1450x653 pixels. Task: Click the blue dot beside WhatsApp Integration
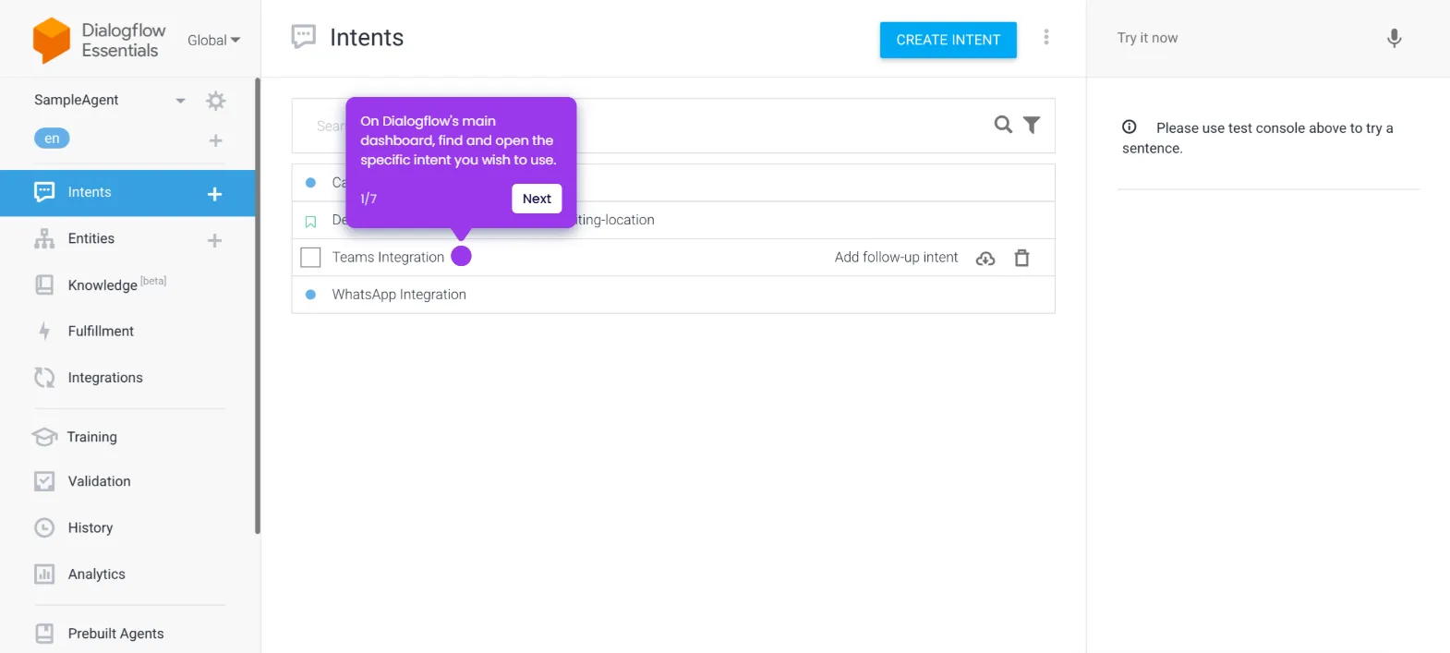coord(310,295)
